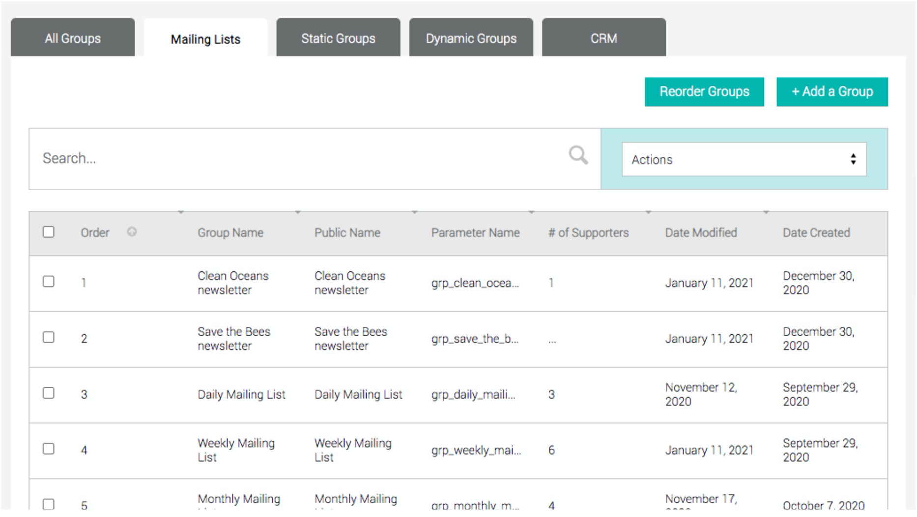The image size is (917, 517).
Task: Click the grp_daily_maili... parameter cell
Action: (x=473, y=394)
